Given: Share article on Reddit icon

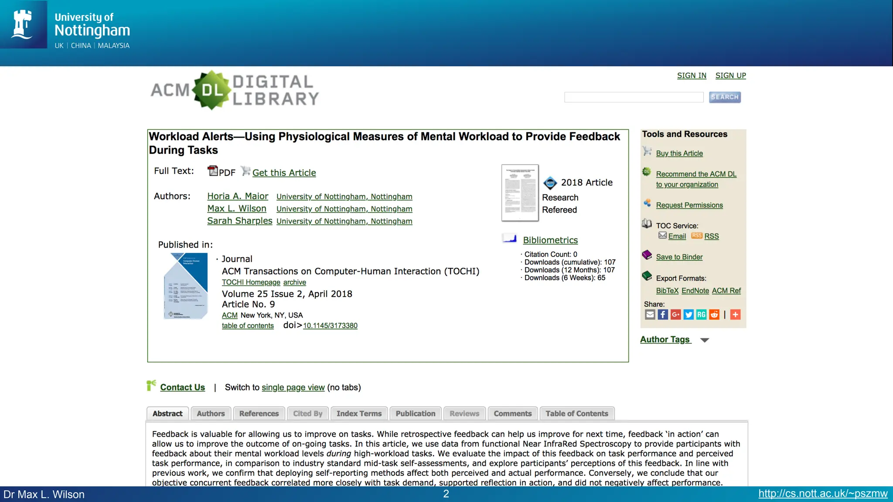Looking at the screenshot, I should tap(714, 315).
